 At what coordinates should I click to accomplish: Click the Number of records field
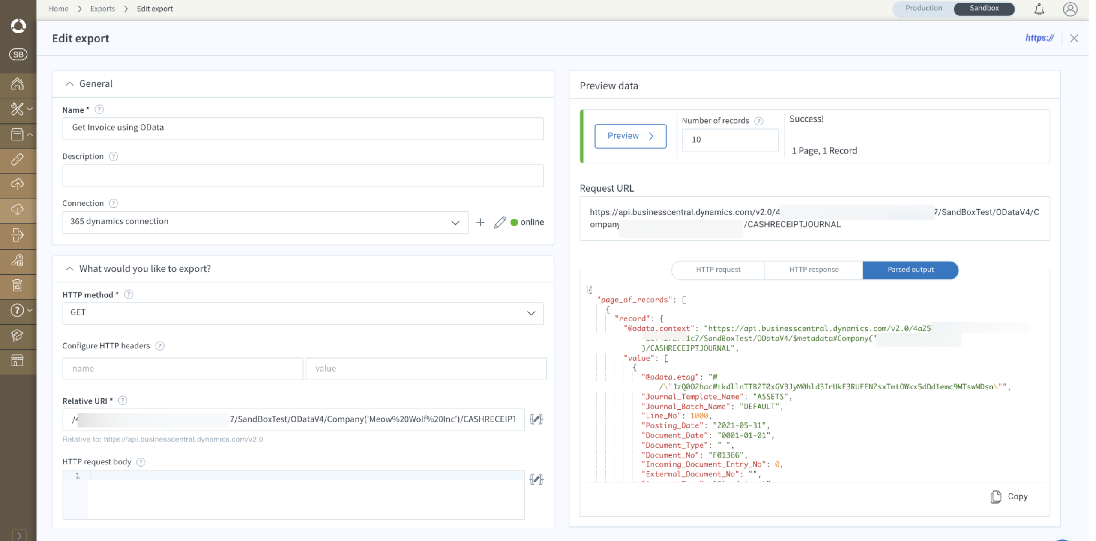pos(730,140)
